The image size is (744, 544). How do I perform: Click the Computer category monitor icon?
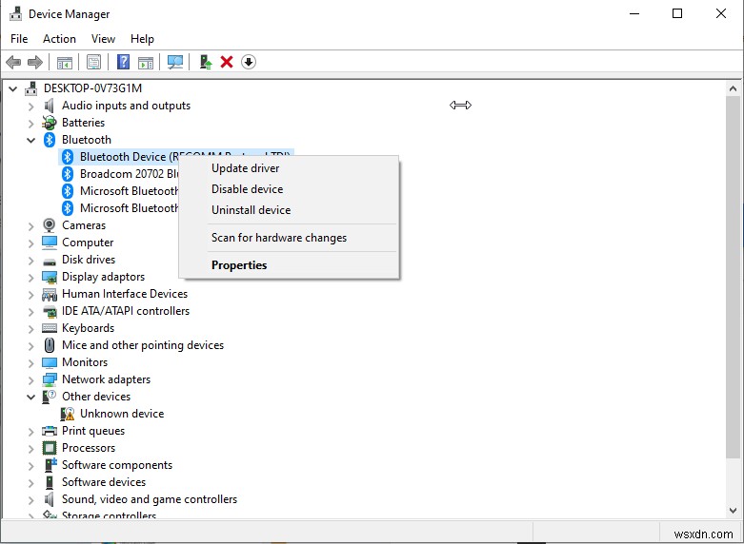(50, 243)
